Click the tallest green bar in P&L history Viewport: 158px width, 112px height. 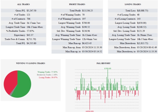click(108, 80)
